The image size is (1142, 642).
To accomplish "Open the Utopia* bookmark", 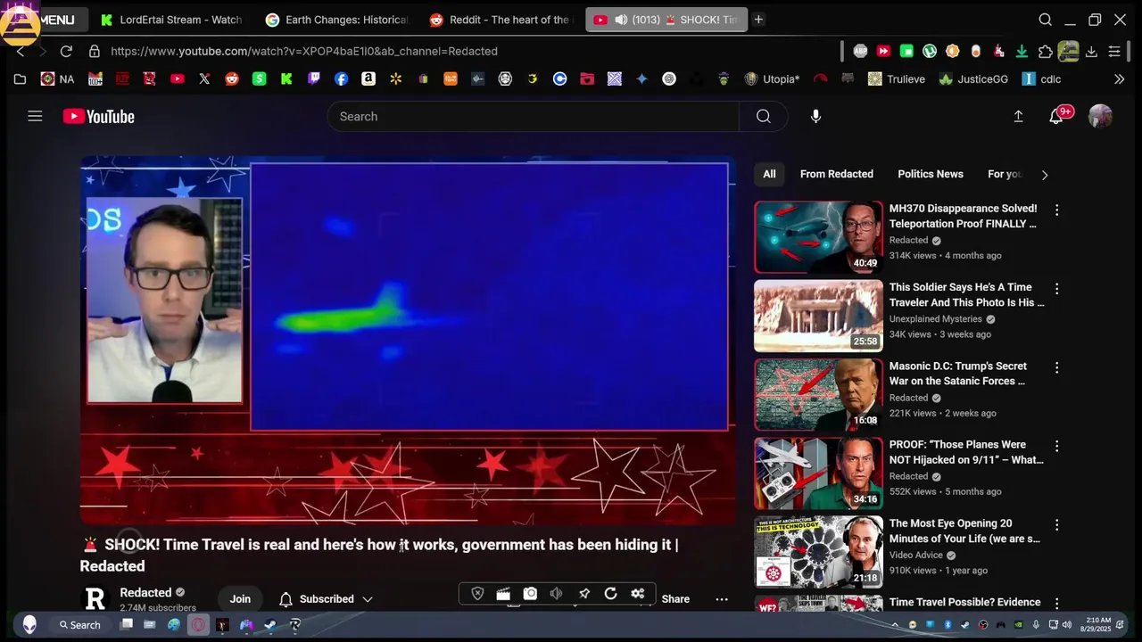I will click(773, 78).
